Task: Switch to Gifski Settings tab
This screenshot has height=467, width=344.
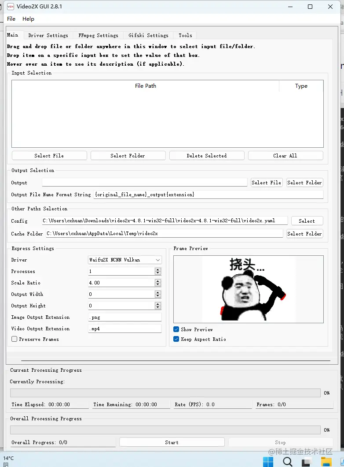Action: (149, 35)
